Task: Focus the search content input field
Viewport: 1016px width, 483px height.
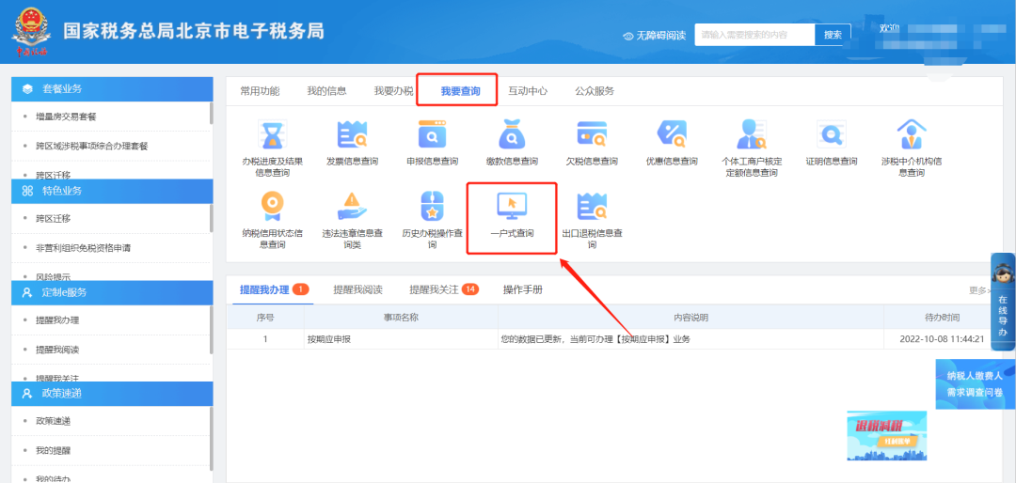Action: [x=754, y=35]
